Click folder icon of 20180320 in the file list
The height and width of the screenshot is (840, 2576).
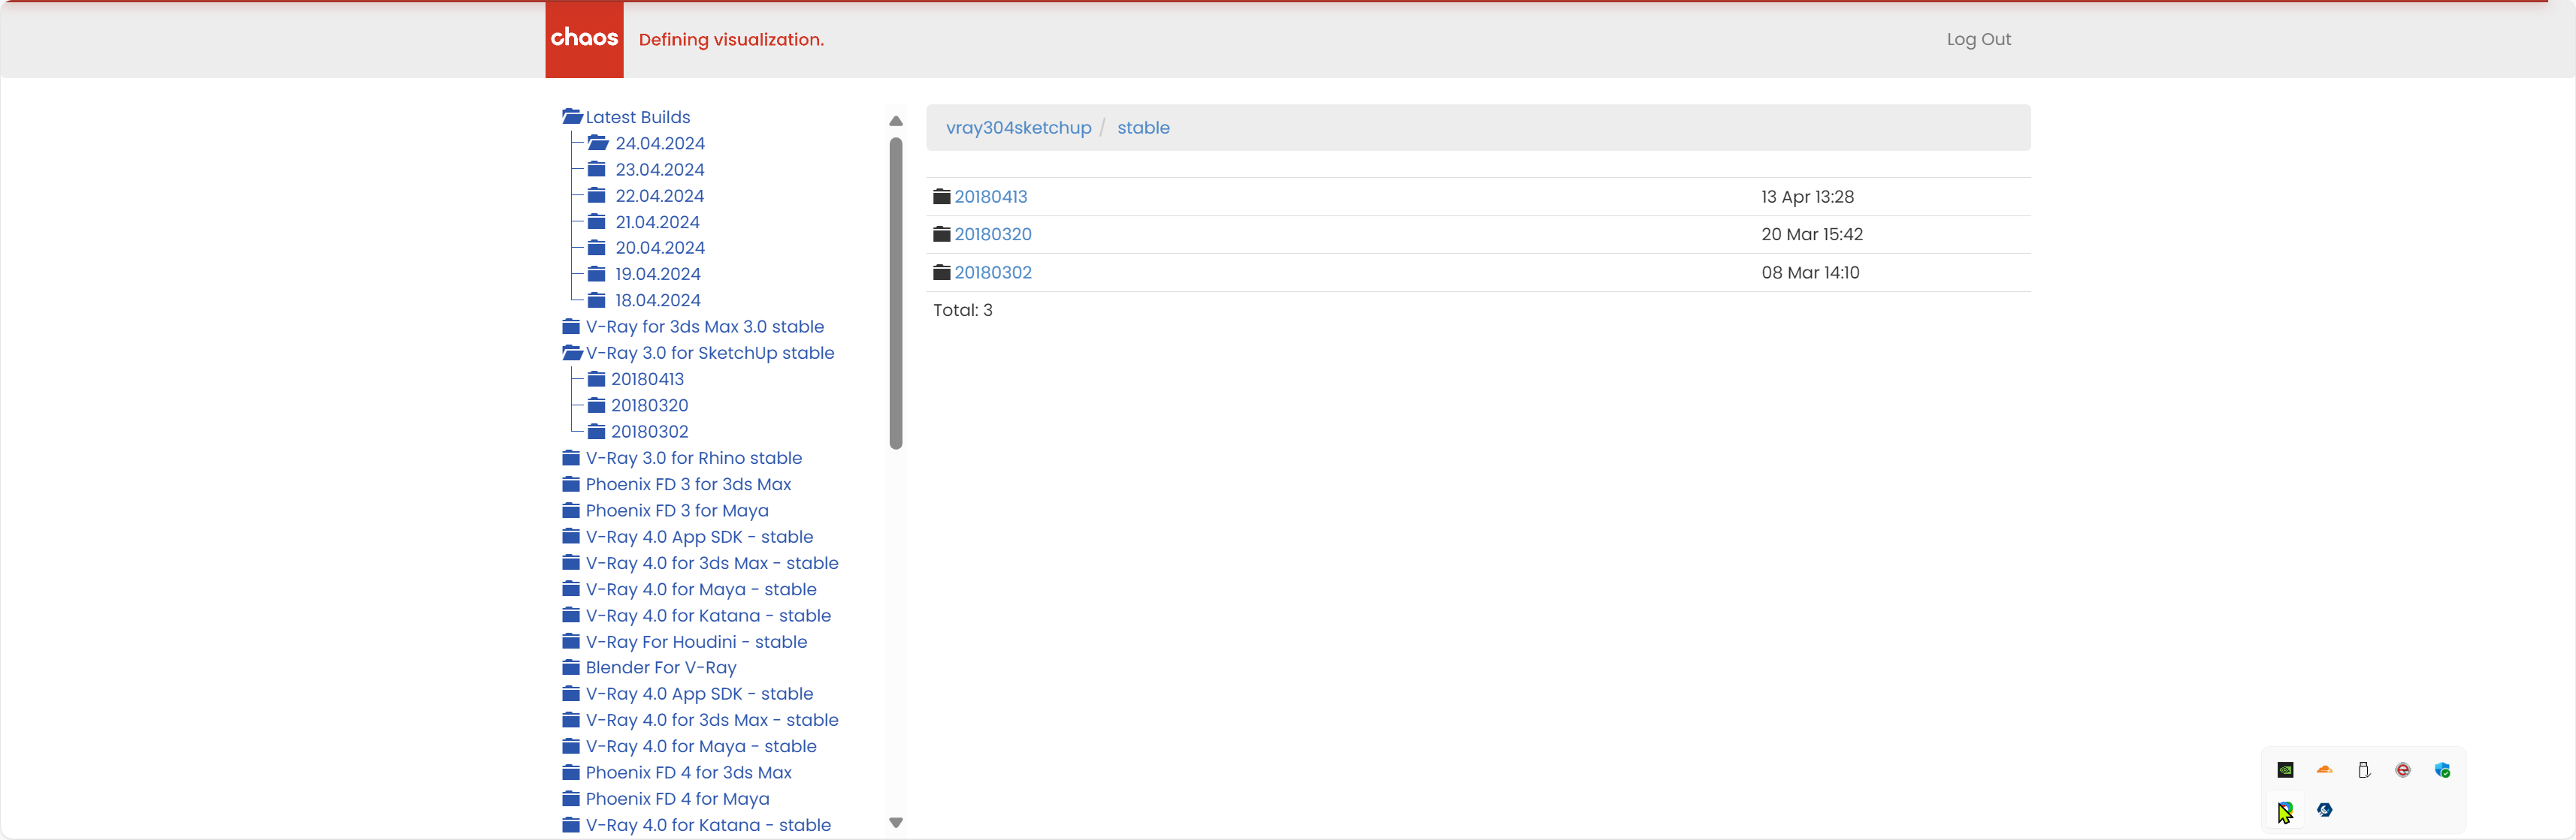[x=942, y=233]
